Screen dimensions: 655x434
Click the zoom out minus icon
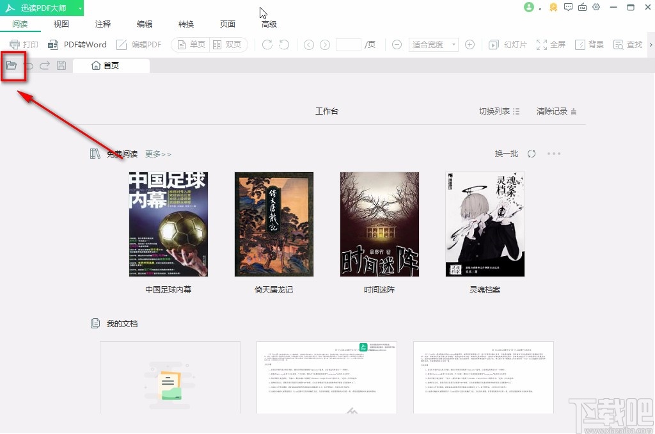[x=397, y=45]
